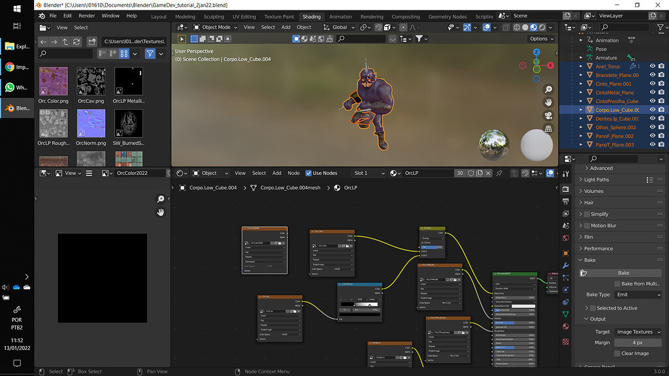Viewport: 669px width, 376px height.
Task: Open the File menu
Action: pyautogui.click(x=53, y=16)
